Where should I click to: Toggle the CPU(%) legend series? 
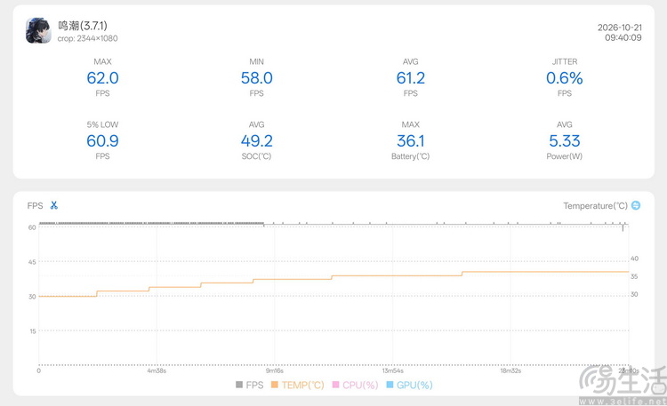(x=355, y=385)
